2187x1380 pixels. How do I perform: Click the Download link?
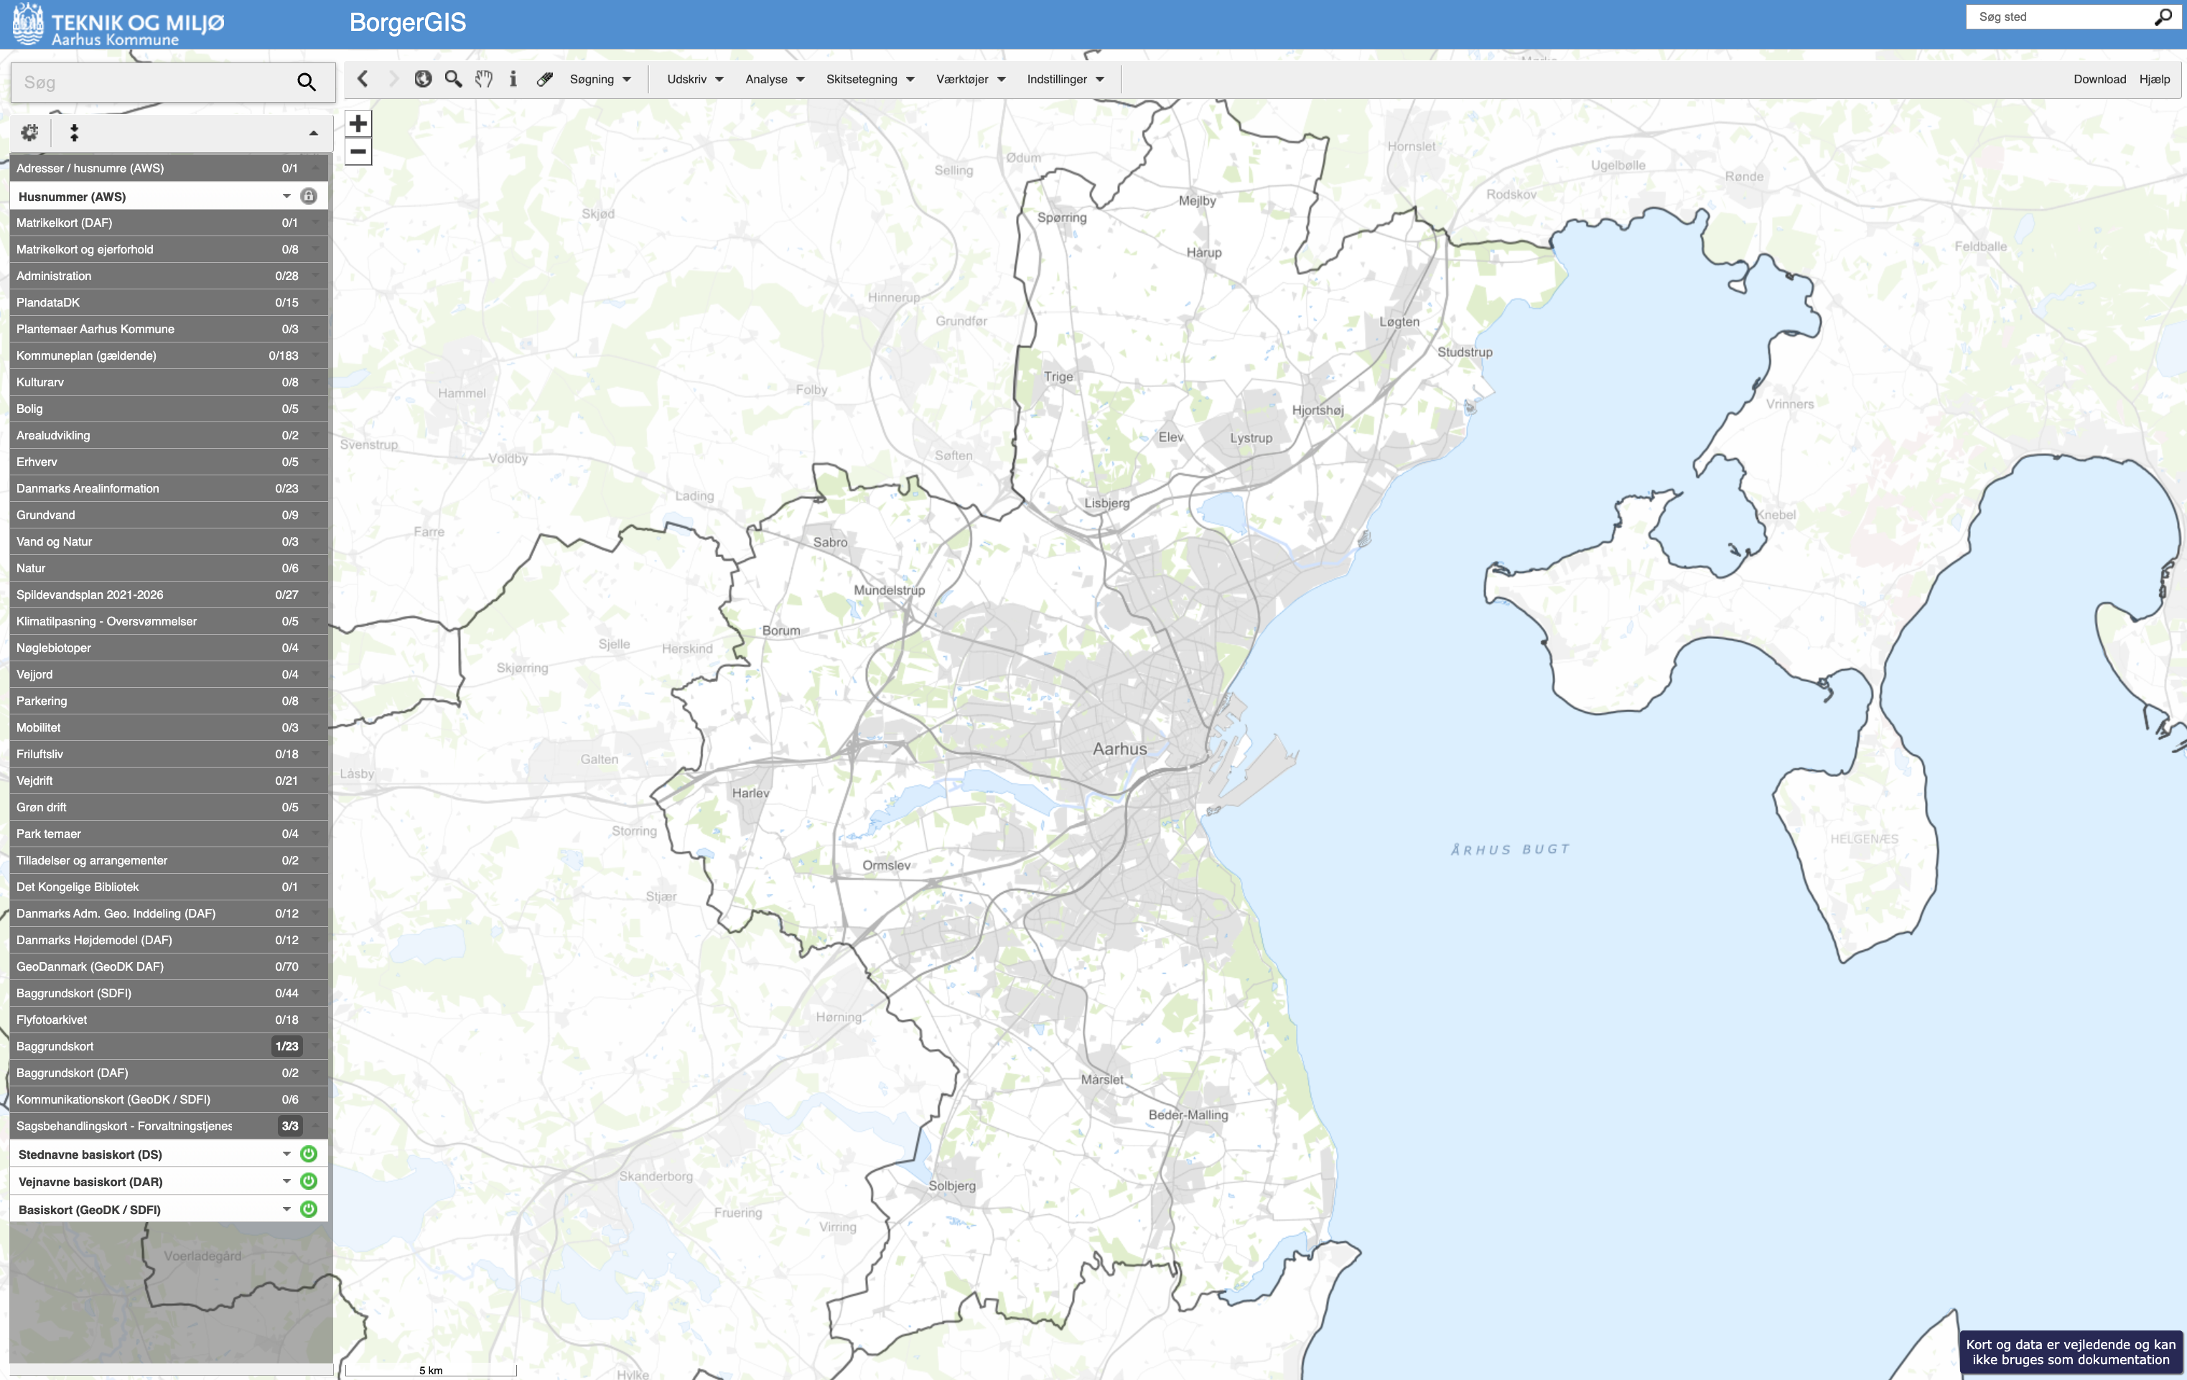point(2099,79)
